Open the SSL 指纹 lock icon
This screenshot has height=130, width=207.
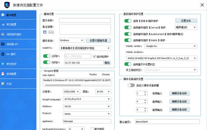click(x=3, y=54)
